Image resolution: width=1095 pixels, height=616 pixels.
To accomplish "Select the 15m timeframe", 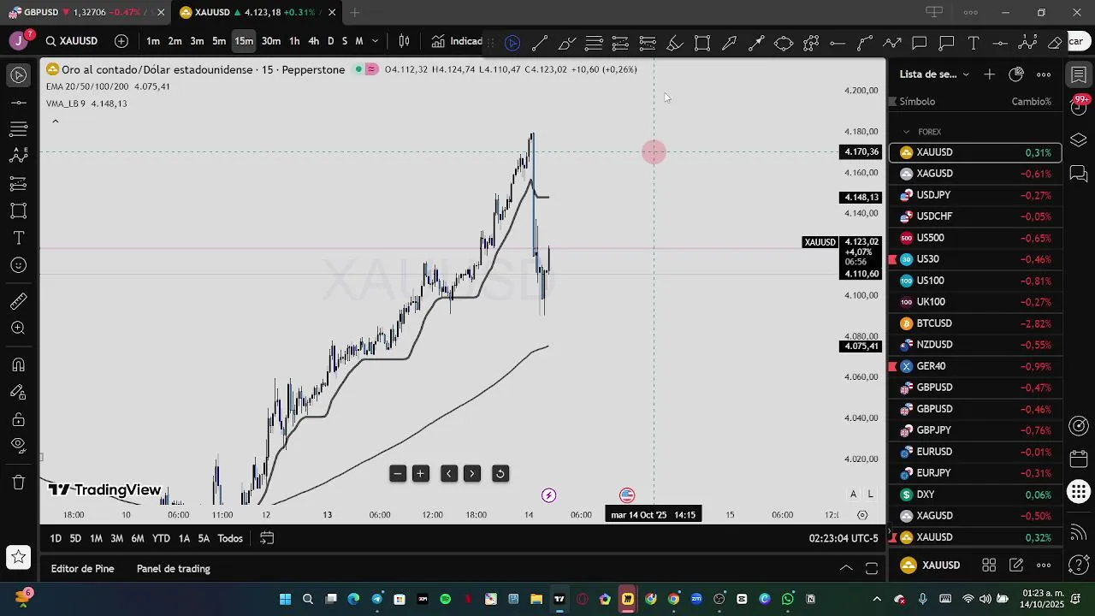I will pyautogui.click(x=244, y=41).
